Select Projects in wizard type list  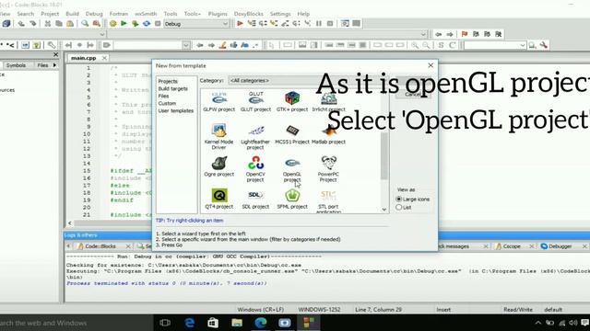(168, 81)
